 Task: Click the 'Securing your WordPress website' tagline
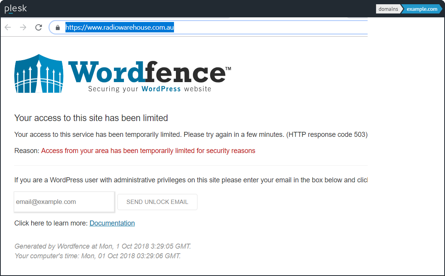(x=149, y=89)
